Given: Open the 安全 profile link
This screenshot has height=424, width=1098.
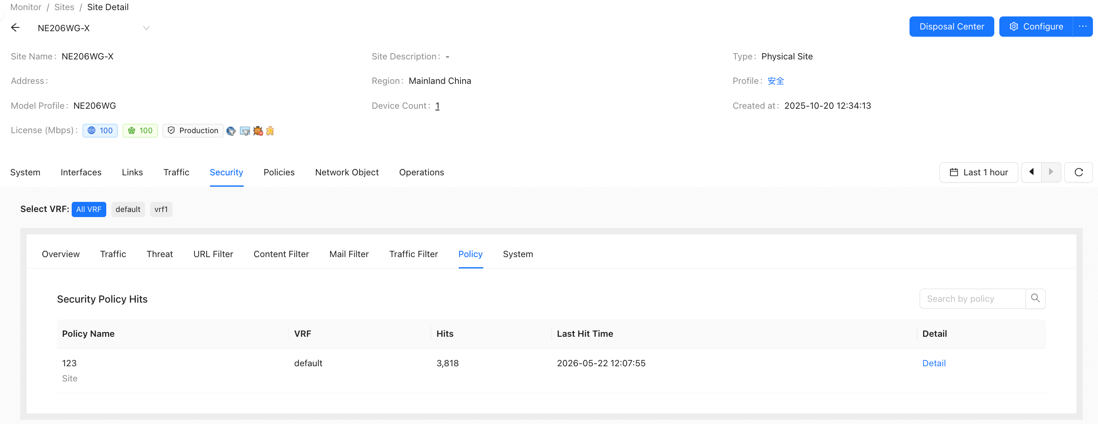Looking at the screenshot, I should tap(776, 81).
